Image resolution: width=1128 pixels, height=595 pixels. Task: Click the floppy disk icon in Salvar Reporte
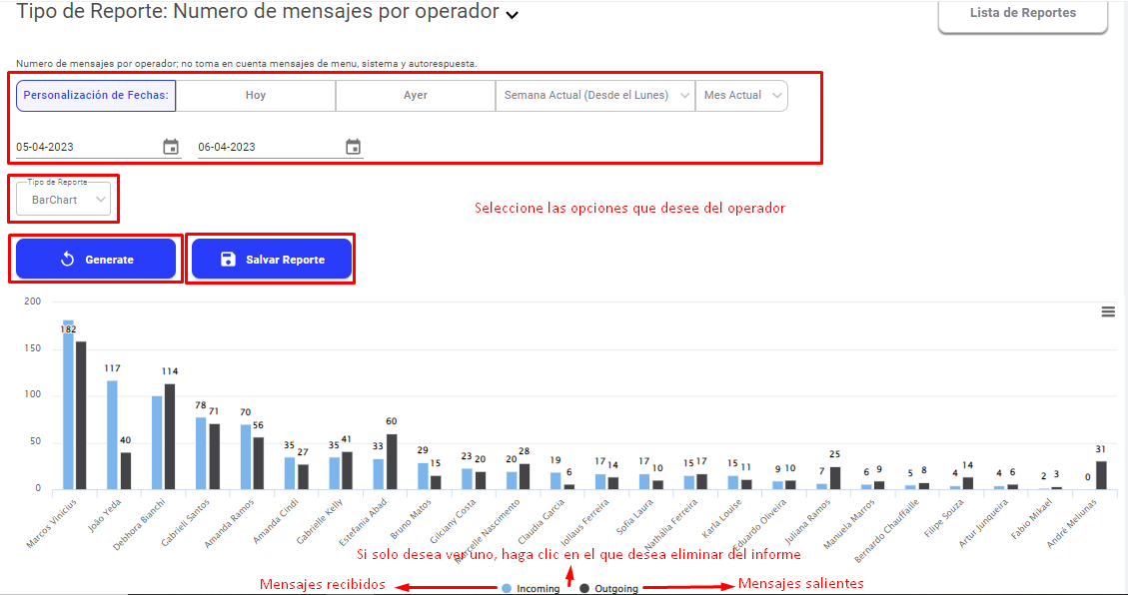[228, 260]
